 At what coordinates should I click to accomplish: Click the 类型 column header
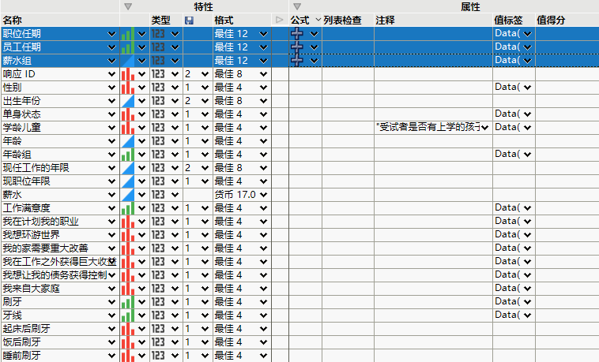(x=160, y=21)
